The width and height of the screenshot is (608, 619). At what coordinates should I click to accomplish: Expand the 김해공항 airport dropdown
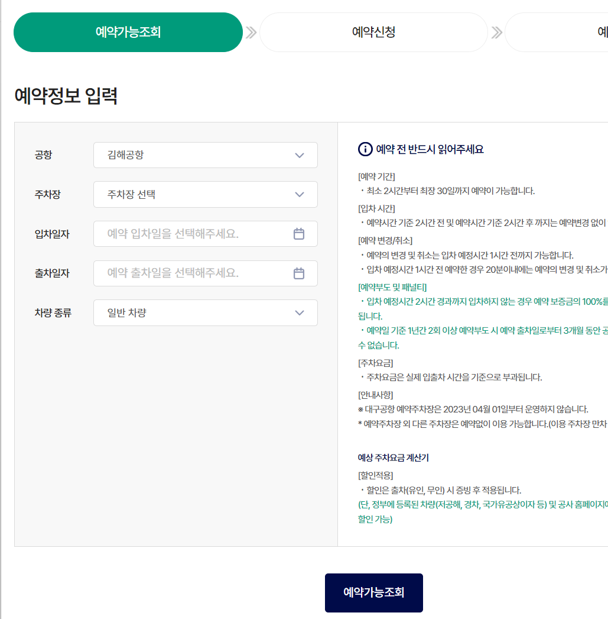tap(205, 155)
